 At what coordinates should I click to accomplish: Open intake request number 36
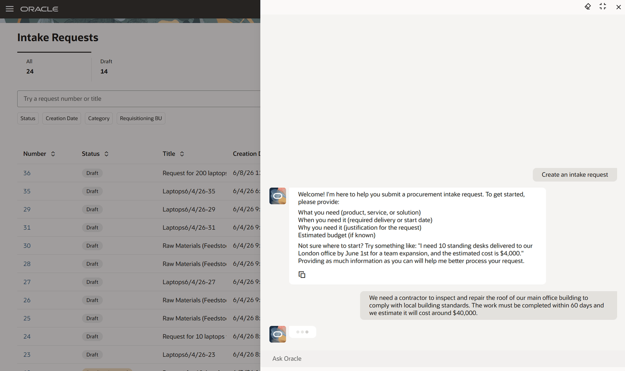(27, 173)
